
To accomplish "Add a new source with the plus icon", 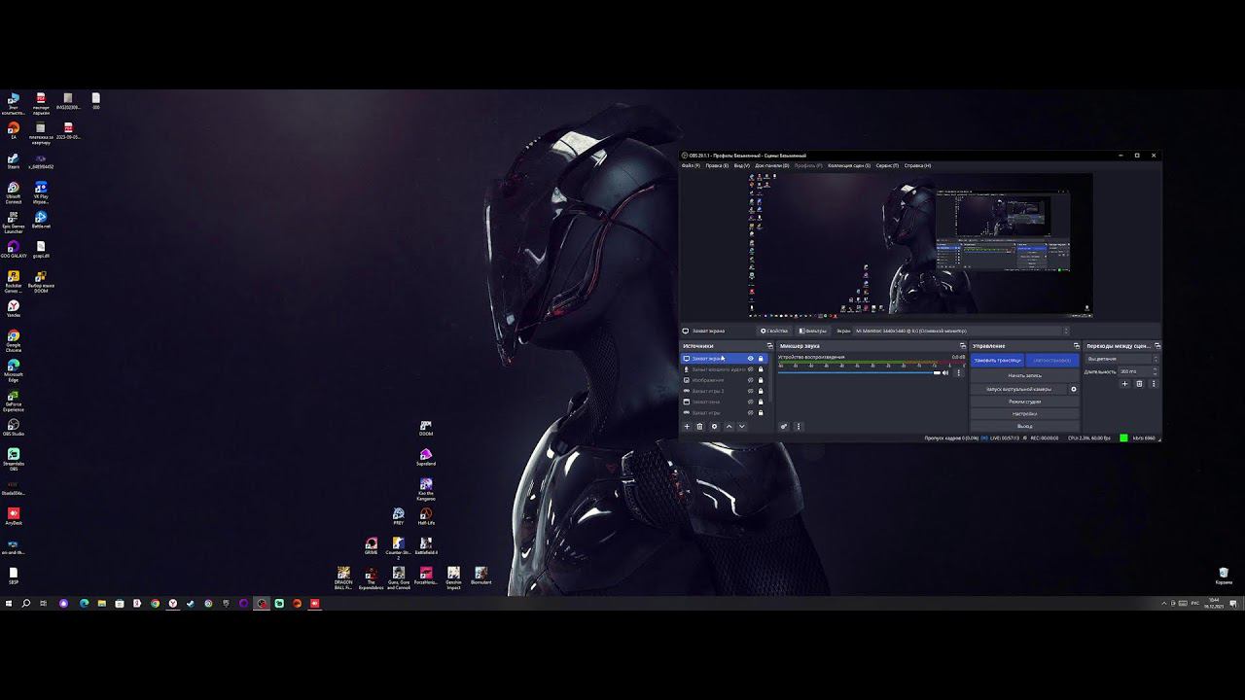I will 687,426.
